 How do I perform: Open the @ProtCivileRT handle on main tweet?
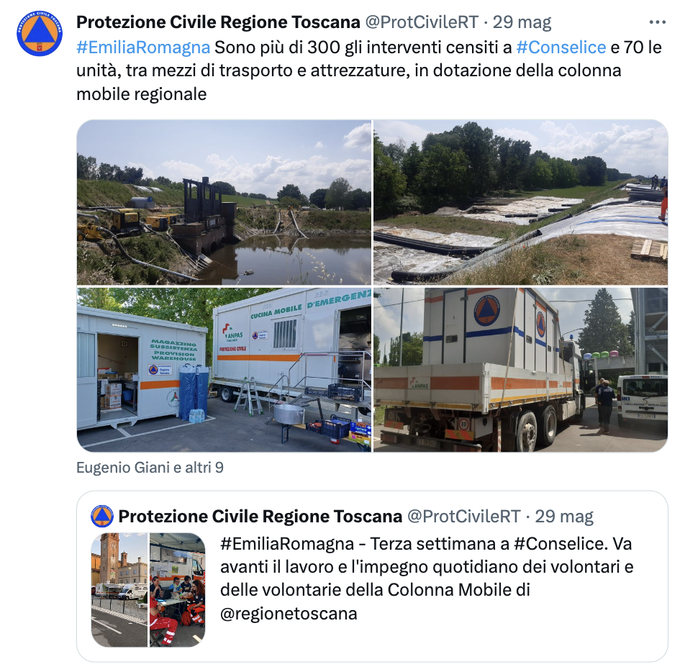click(422, 22)
